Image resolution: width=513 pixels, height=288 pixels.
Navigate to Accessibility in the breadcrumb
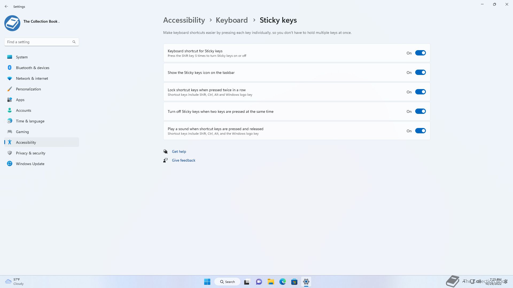[x=184, y=20]
